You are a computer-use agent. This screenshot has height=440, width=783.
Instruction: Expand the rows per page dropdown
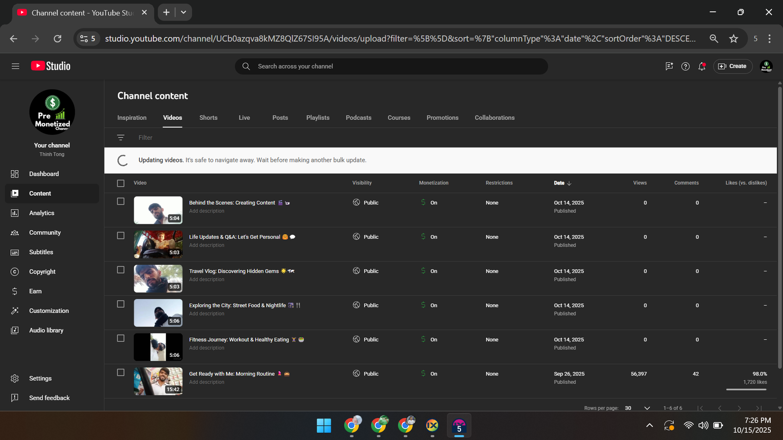coord(646,408)
